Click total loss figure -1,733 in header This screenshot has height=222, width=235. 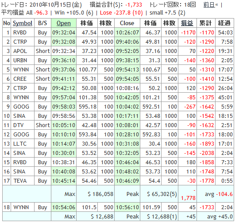coord(134,5)
